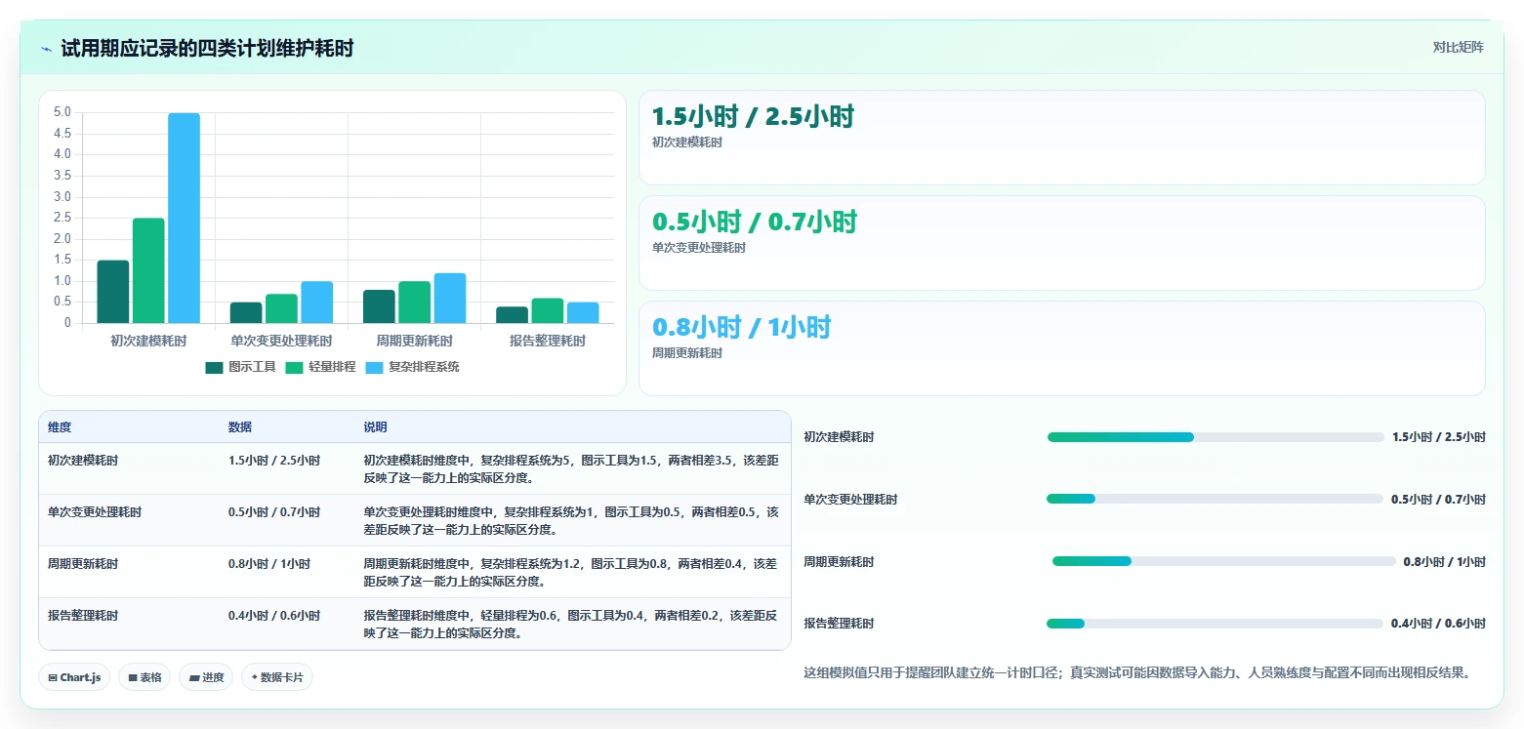The height and width of the screenshot is (729, 1524).
Task: Click the 轻量排程 bar for 初次建模耗时
Action: point(148,270)
